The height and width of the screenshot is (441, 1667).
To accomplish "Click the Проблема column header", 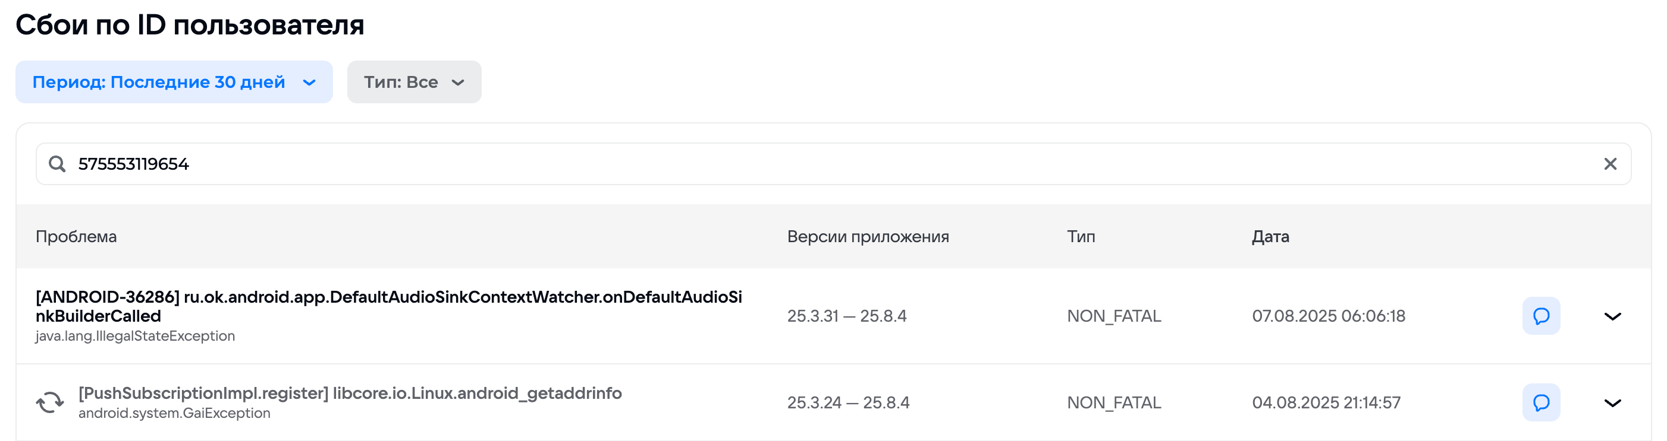I will pos(76,236).
